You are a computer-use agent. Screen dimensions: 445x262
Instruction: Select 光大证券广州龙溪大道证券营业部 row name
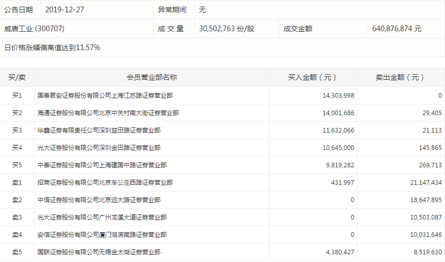(x=102, y=217)
